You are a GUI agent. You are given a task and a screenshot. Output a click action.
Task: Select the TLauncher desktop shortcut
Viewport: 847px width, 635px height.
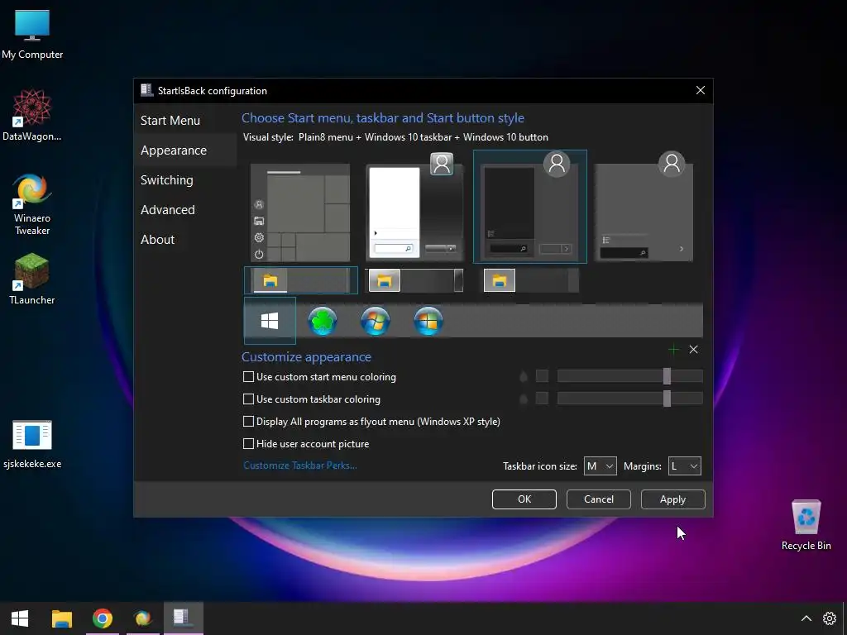pos(32,279)
